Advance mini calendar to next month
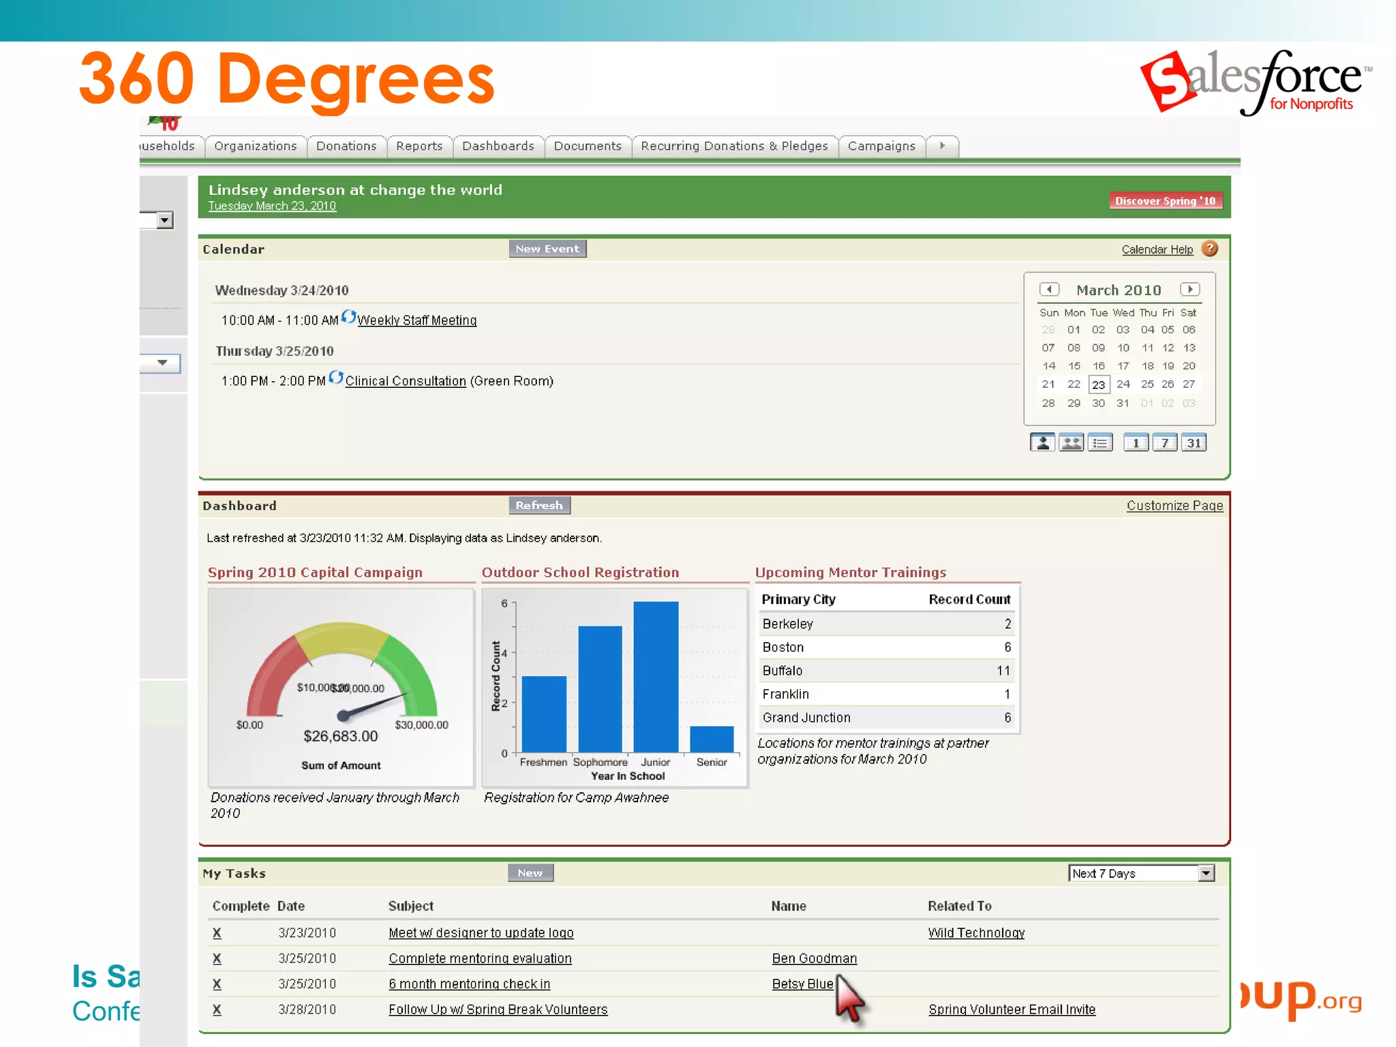Image resolution: width=1396 pixels, height=1047 pixels. point(1190,290)
